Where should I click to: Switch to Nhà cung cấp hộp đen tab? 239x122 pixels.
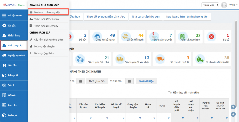[x=145, y=16]
